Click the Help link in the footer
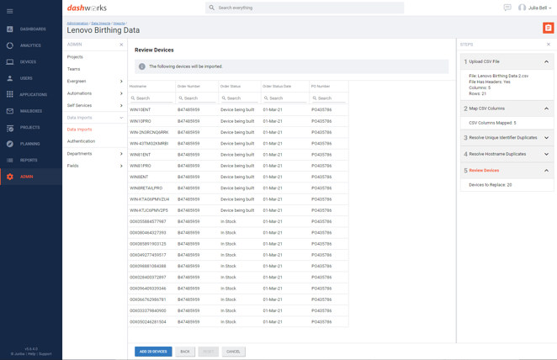The width and height of the screenshot is (557, 360). pos(32,354)
